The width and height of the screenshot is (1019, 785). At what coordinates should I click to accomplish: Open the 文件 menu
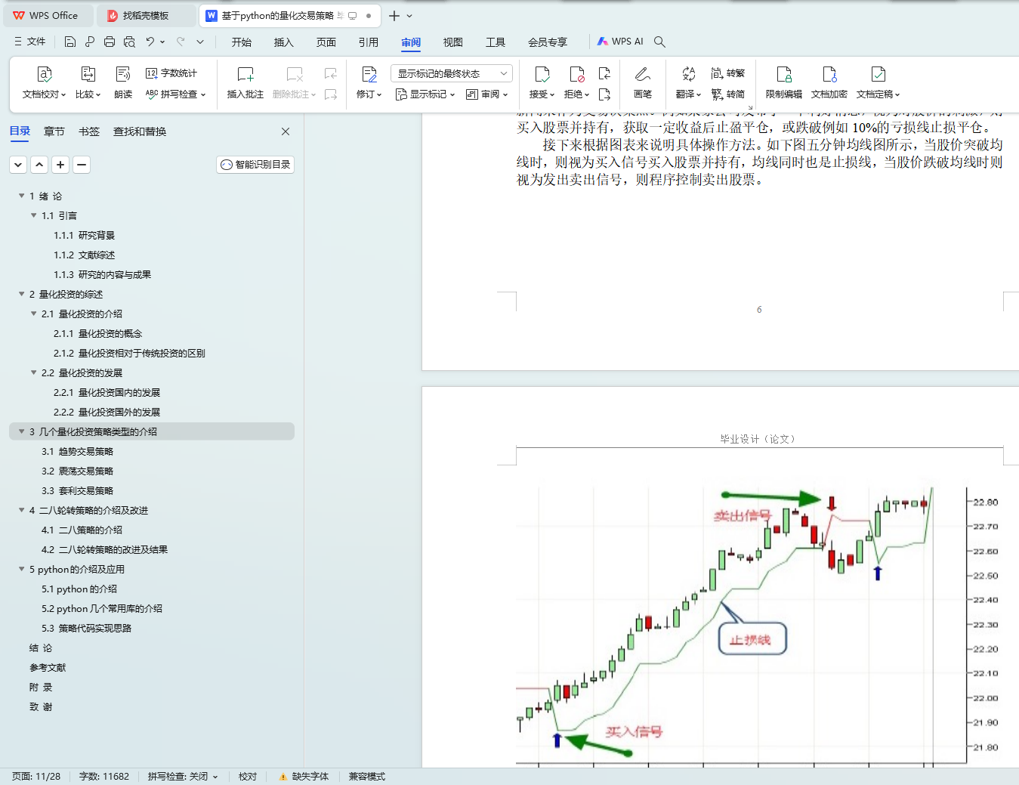coord(30,42)
